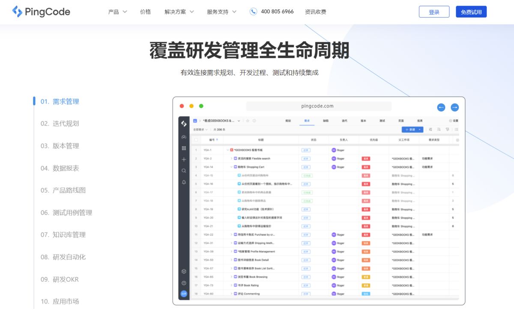Expand the 书评 Book Rating row

coord(231,285)
